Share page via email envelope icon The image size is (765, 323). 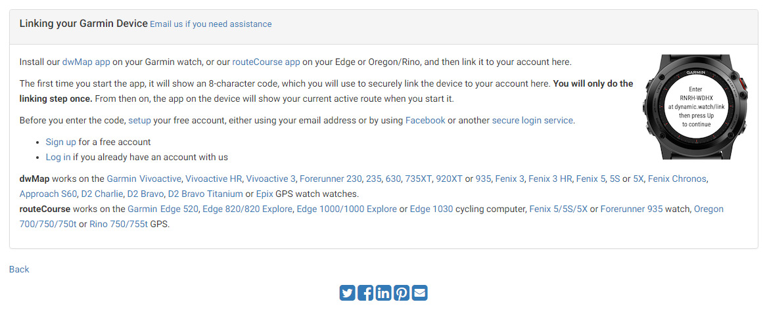[419, 293]
